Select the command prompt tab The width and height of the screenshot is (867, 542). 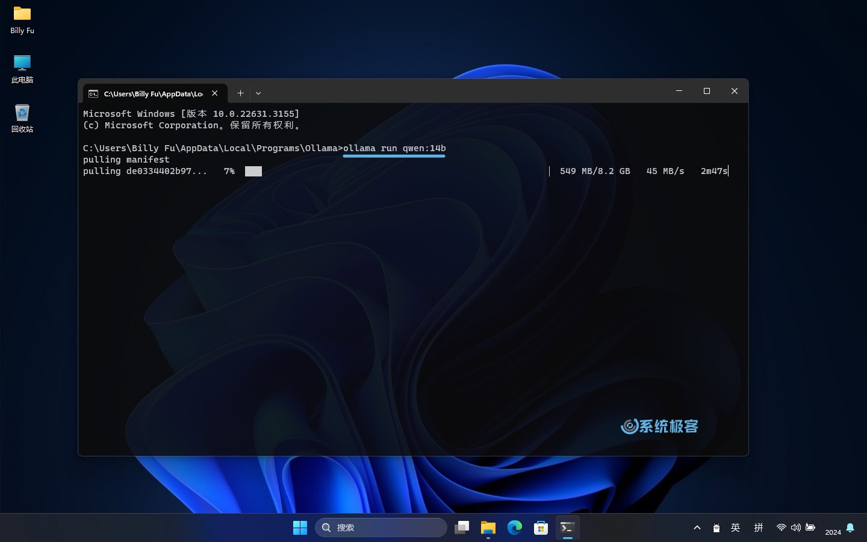pyautogui.click(x=154, y=93)
